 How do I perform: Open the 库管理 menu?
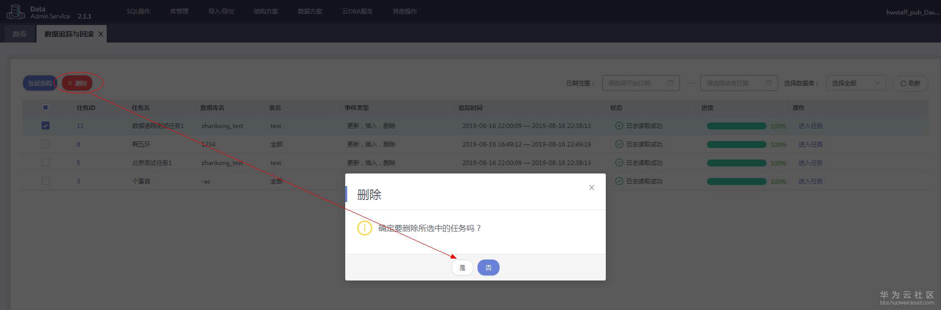[179, 11]
